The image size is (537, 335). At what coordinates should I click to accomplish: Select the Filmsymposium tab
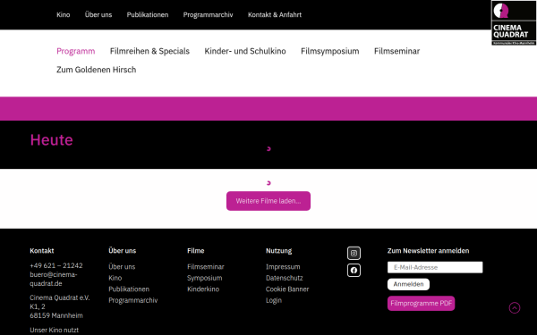click(330, 51)
